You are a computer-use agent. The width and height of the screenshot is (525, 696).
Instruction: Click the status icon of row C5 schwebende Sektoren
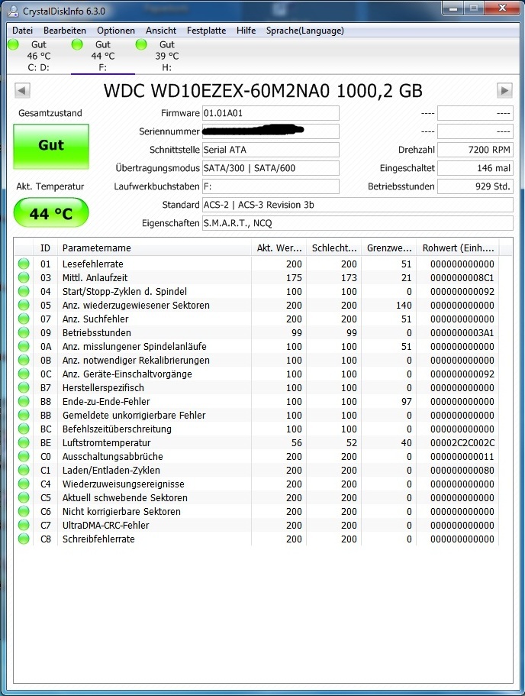24,497
